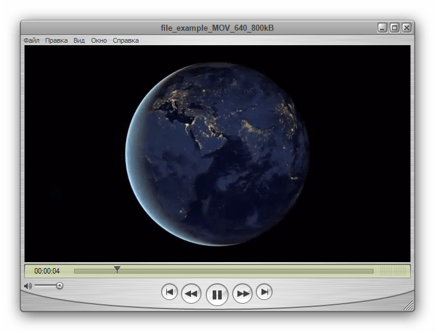Close the QuickTime player window

click(x=407, y=28)
